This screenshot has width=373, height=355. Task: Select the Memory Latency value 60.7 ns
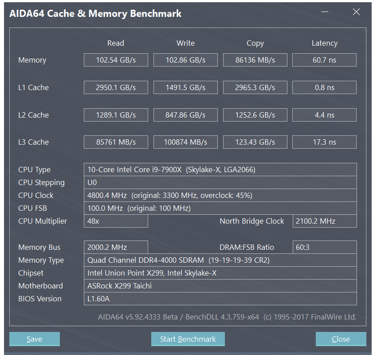tap(325, 60)
